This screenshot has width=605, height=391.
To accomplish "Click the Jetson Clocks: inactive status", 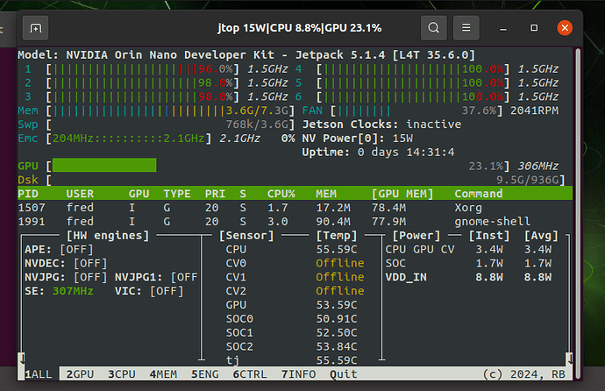I will pyautogui.click(x=381, y=124).
